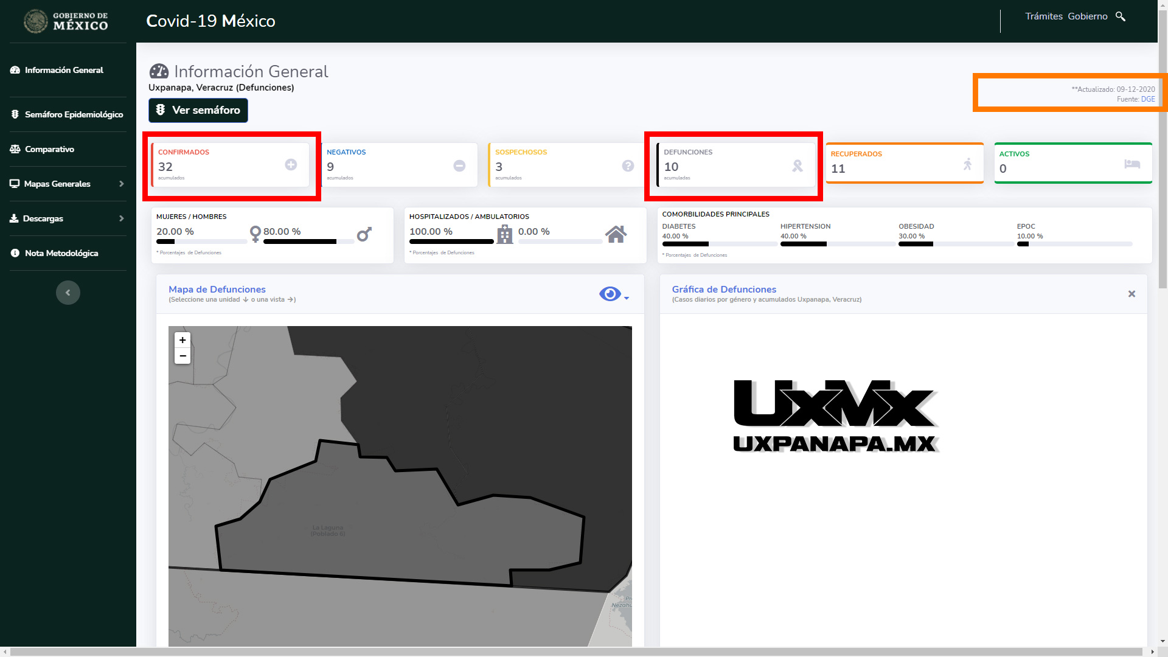Toggle the map view eye icon

pos(610,294)
